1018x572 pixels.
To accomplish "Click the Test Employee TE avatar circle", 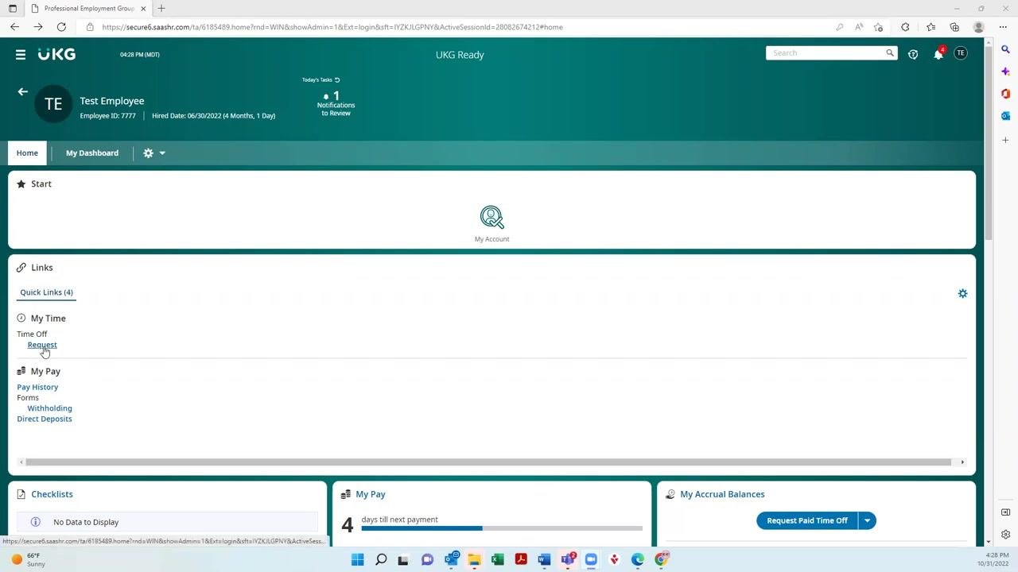I will point(53,104).
